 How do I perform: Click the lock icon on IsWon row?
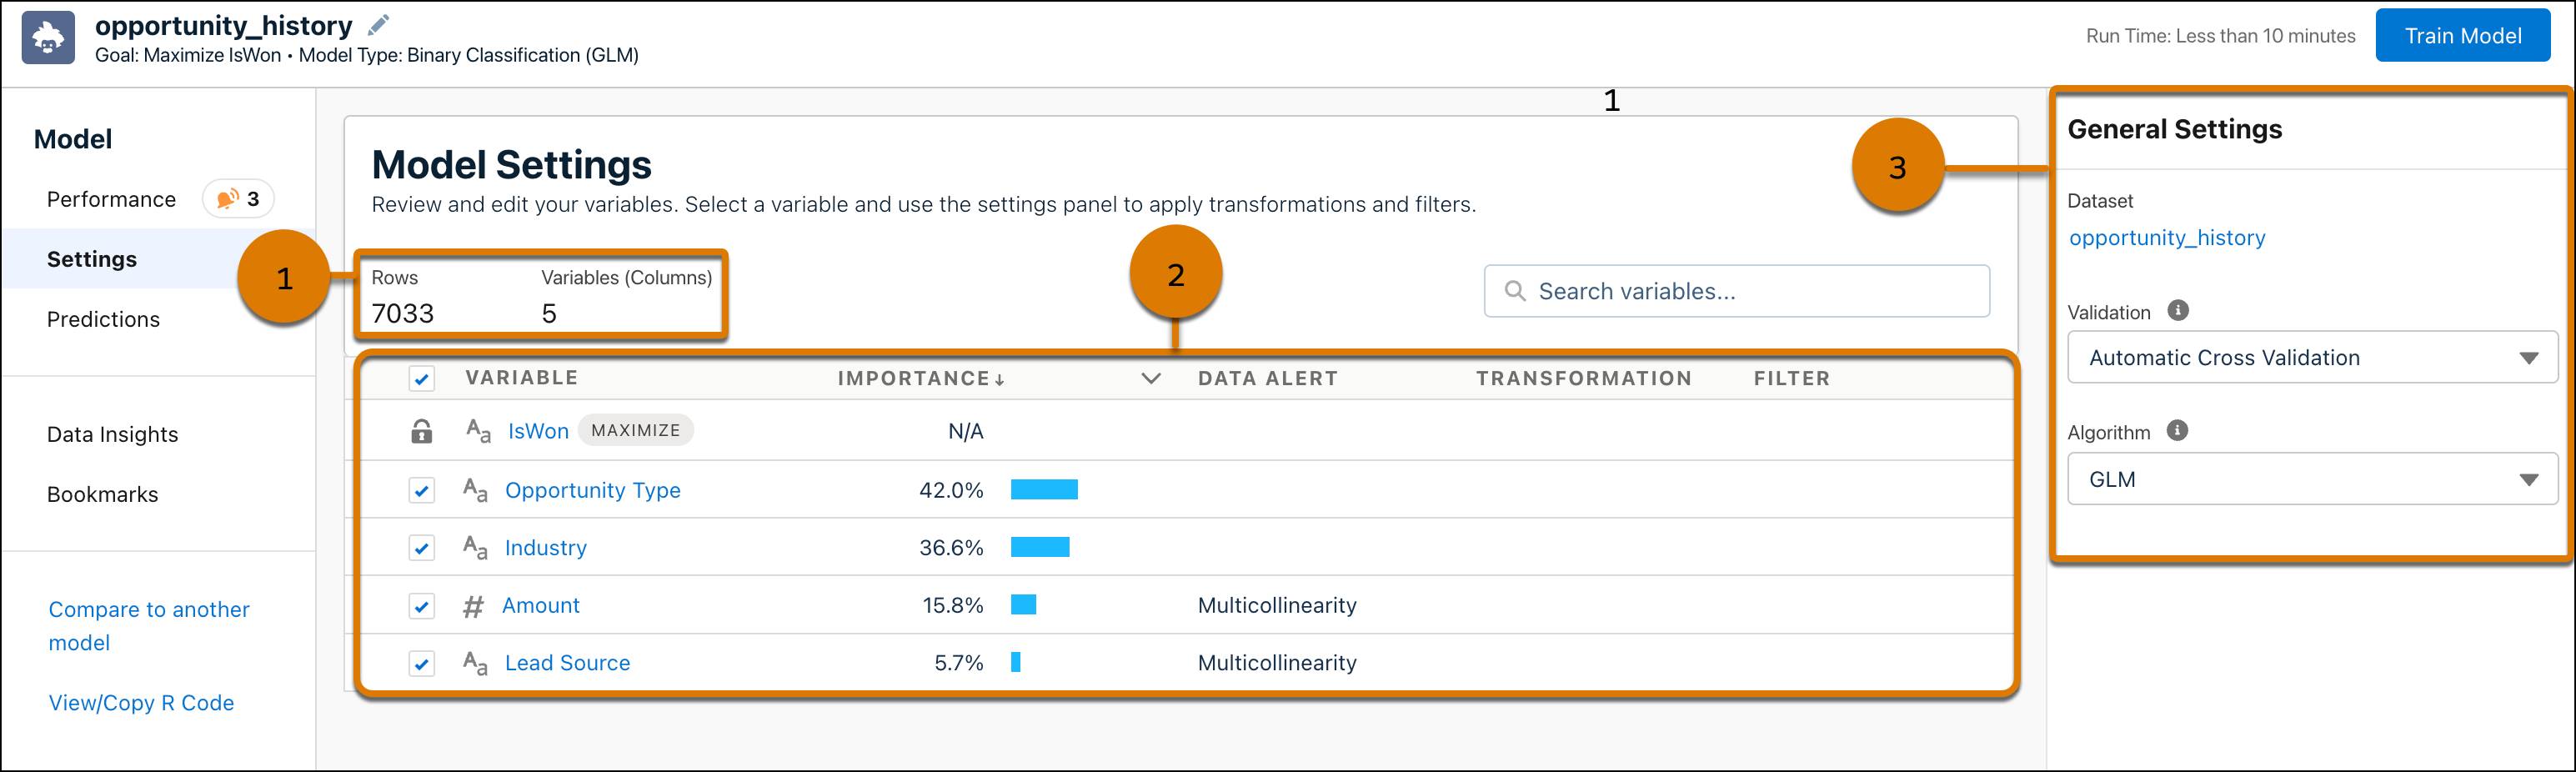pyautogui.click(x=422, y=431)
